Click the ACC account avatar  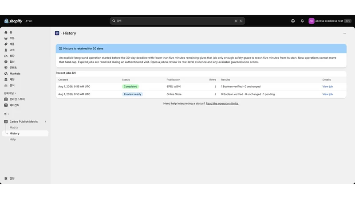tap(312, 21)
